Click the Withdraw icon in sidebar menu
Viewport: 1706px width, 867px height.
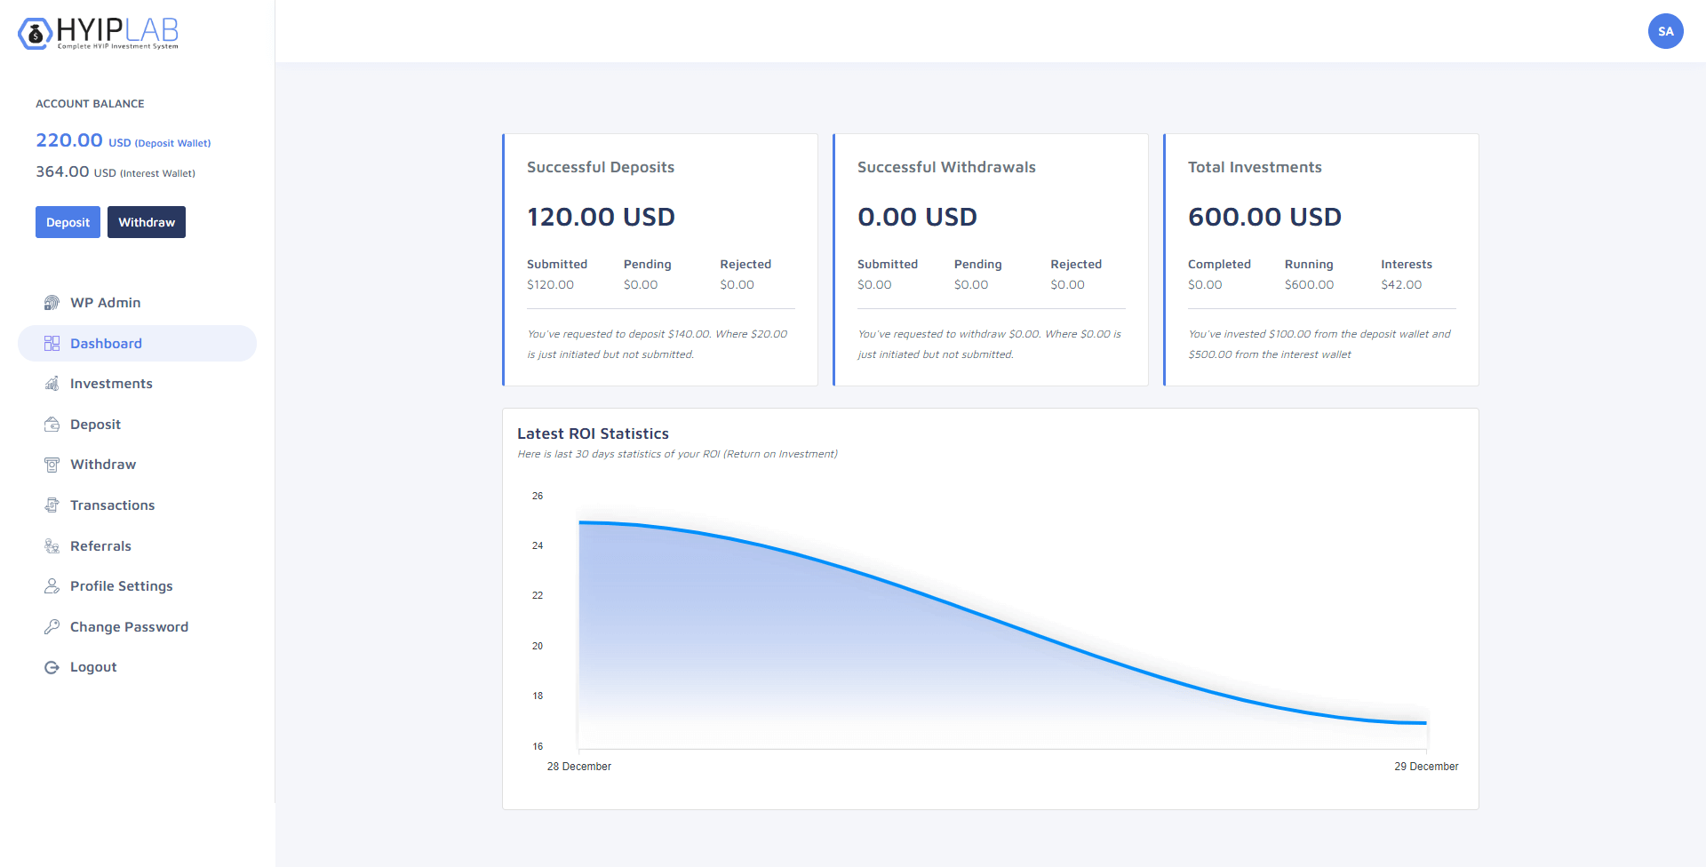(52, 465)
